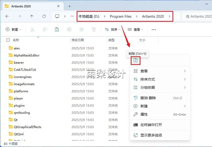The height and width of the screenshot is (147, 212).
Task: Click the Qt folder icon
Action: (11, 120)
